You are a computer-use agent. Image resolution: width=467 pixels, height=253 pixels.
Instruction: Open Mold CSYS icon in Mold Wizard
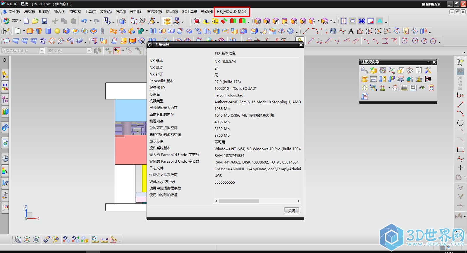click(392, 70)
